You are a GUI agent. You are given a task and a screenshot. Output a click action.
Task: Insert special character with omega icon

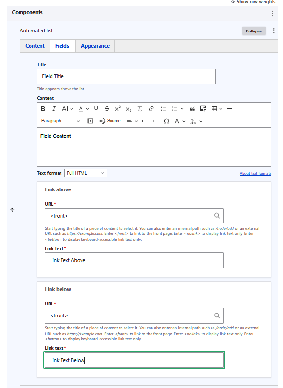point(167,121)
